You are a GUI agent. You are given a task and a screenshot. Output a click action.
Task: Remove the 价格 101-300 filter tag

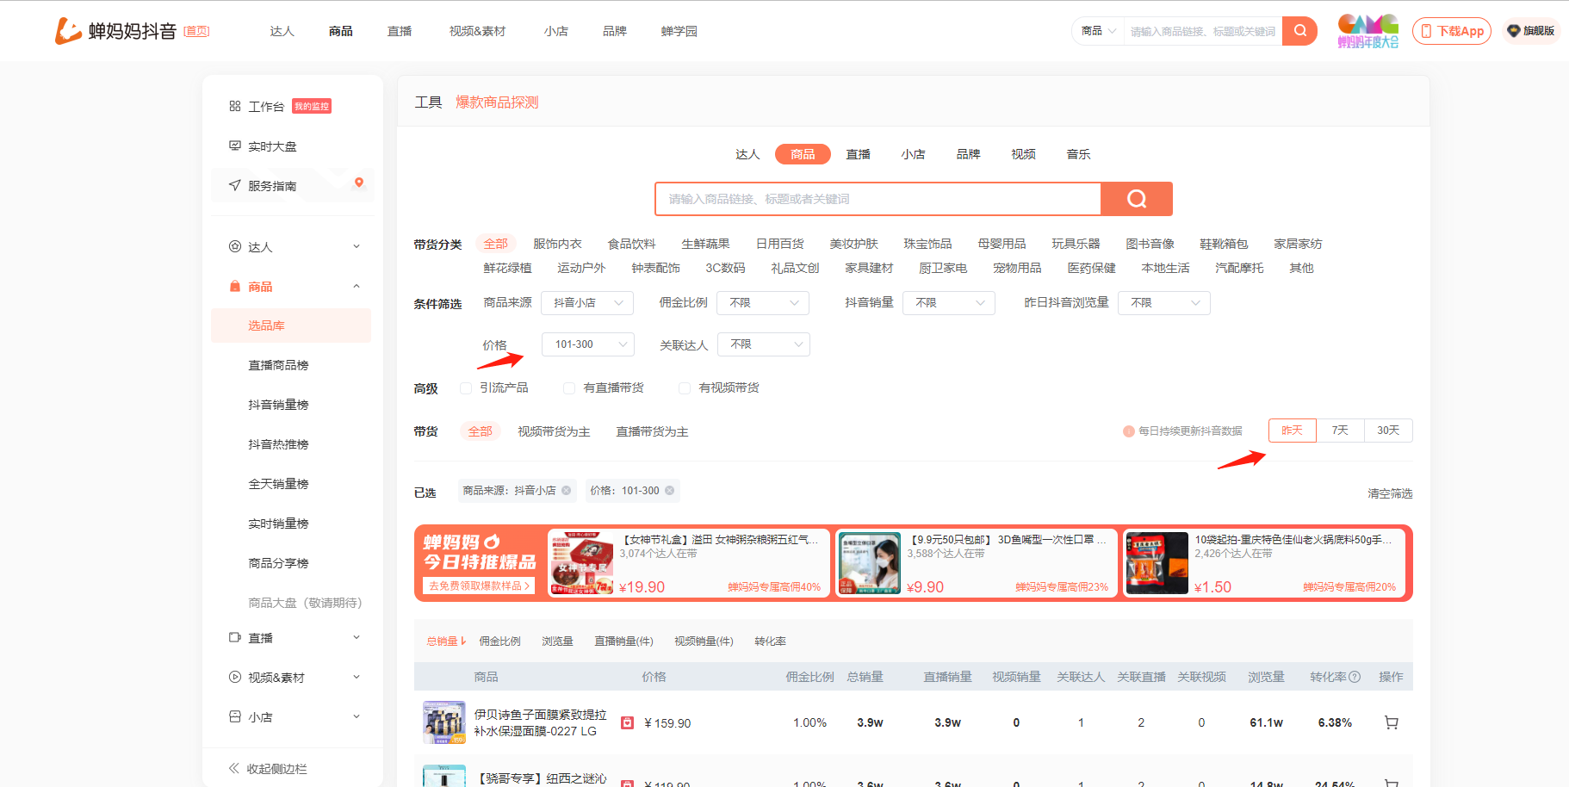669,491
